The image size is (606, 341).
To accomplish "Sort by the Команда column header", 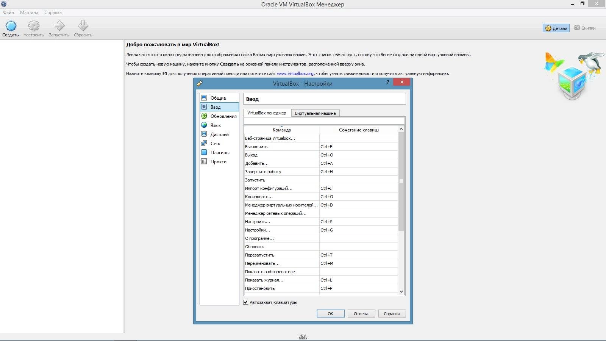I will 282,130.
